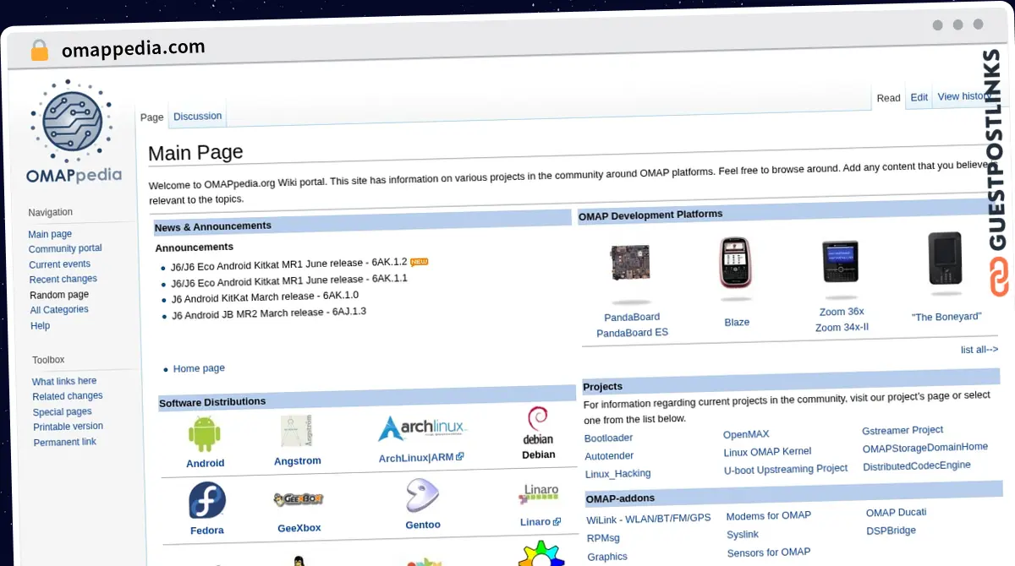Switch to the Discussion tab
Screen dimensions: 1015x566
tap(197, 116)
